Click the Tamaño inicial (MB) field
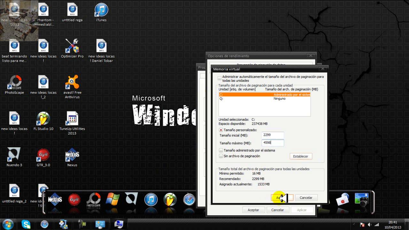The width and height of the screenshot is (409, 230). [273, 135]
